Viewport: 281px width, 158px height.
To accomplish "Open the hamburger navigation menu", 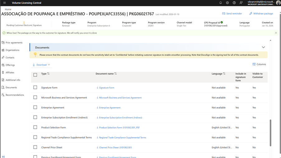I will (x=4, y=3).
